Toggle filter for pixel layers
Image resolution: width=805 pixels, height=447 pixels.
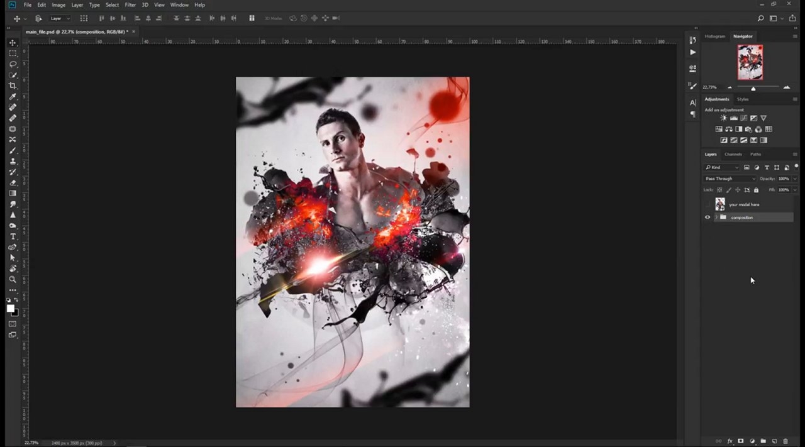pyautogui.click(x=747, y=167)
